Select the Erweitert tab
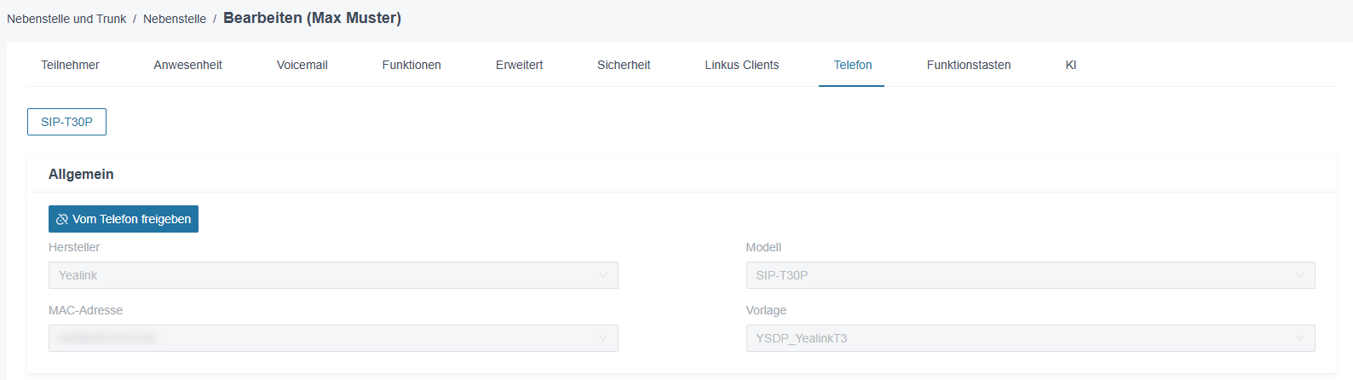The width and height of the screenshot is (1353, 380). (519, 65)
